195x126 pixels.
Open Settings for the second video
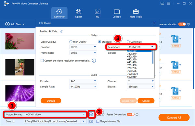pyautogui.click(x=176, y=72)
